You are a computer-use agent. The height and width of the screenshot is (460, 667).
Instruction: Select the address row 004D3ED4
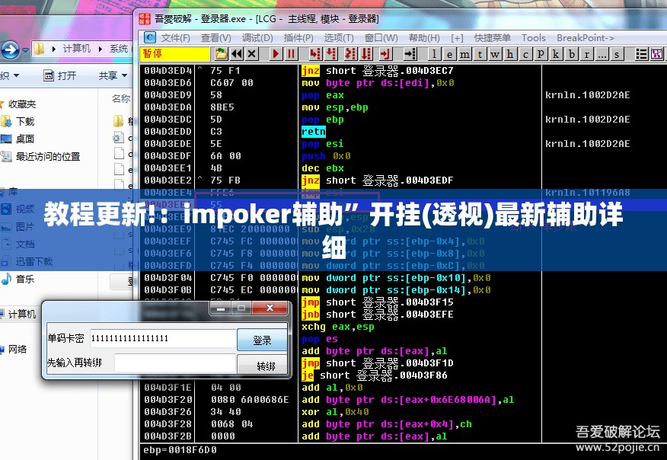point(168,71)
